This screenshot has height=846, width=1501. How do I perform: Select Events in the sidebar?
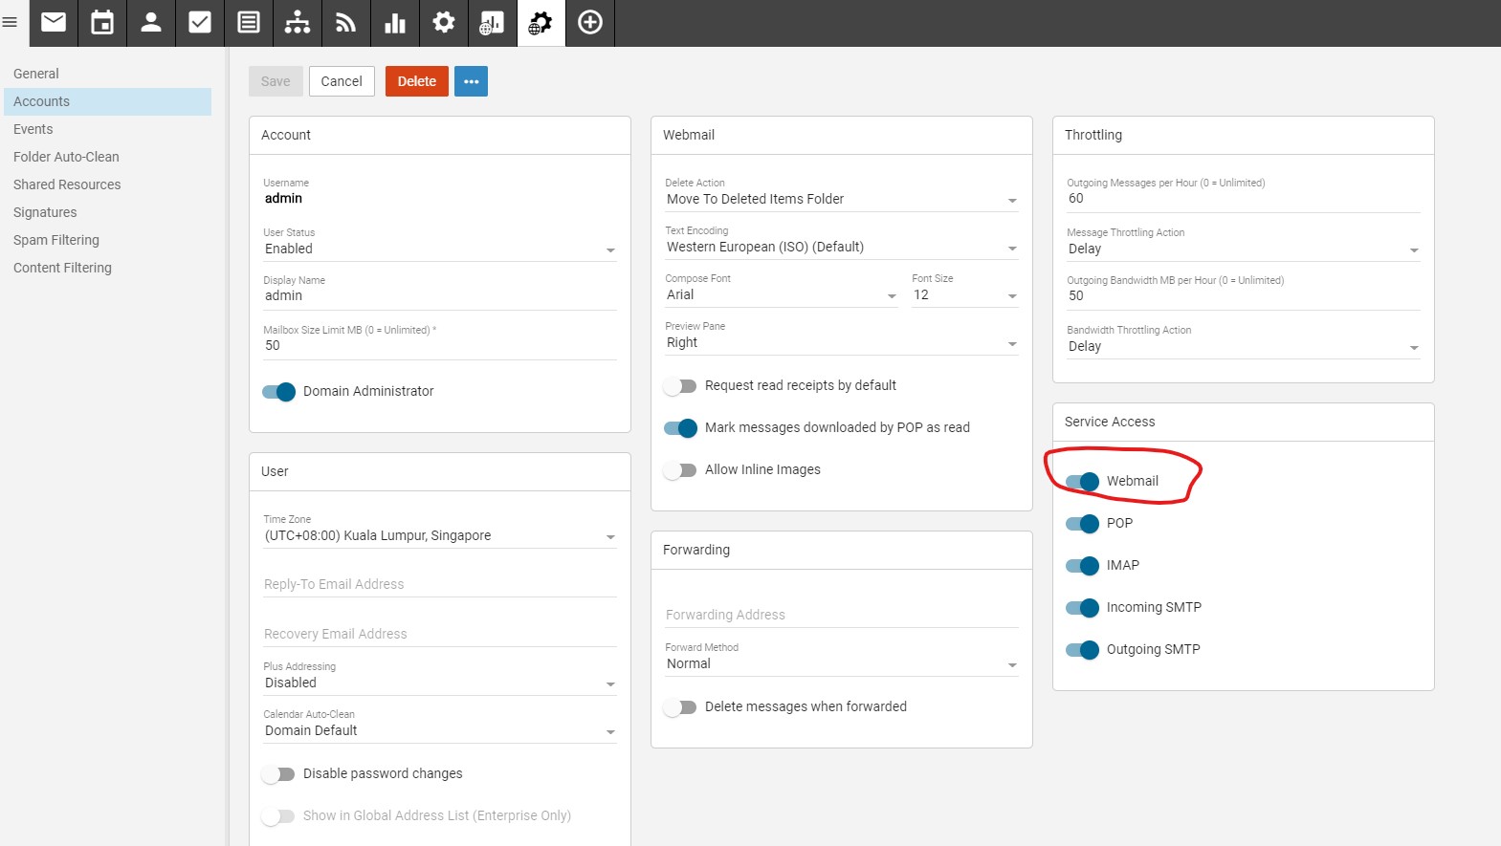click(107, 129)
